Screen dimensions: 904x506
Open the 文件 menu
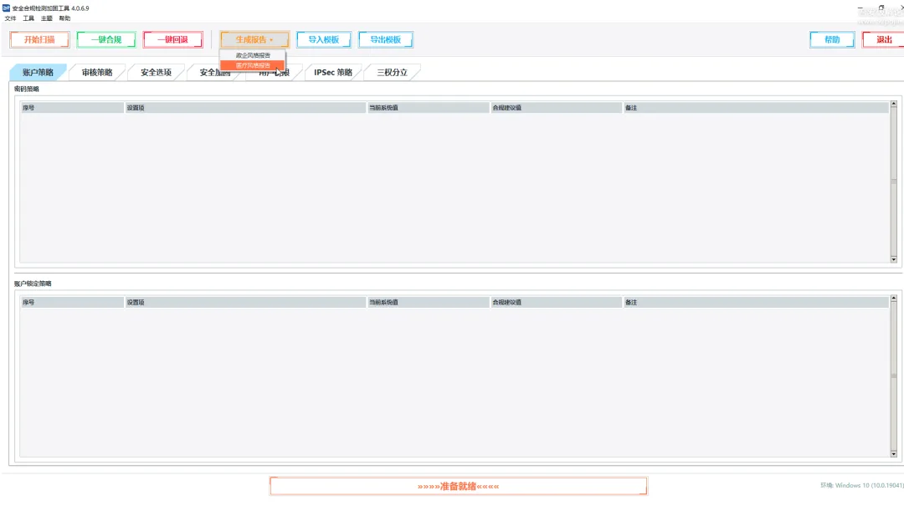[x=10, y=18]
